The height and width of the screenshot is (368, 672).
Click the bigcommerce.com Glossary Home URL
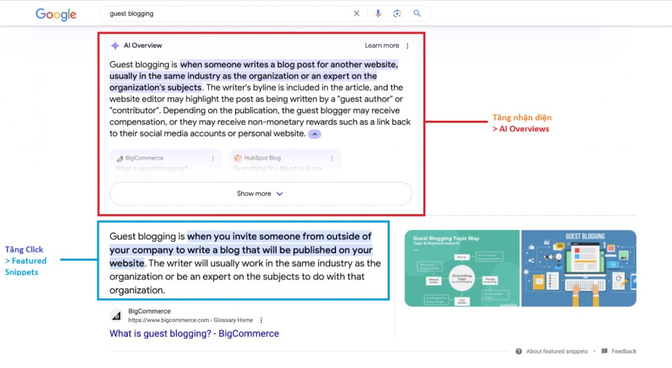pyautogui.click(x=190, y=320)
